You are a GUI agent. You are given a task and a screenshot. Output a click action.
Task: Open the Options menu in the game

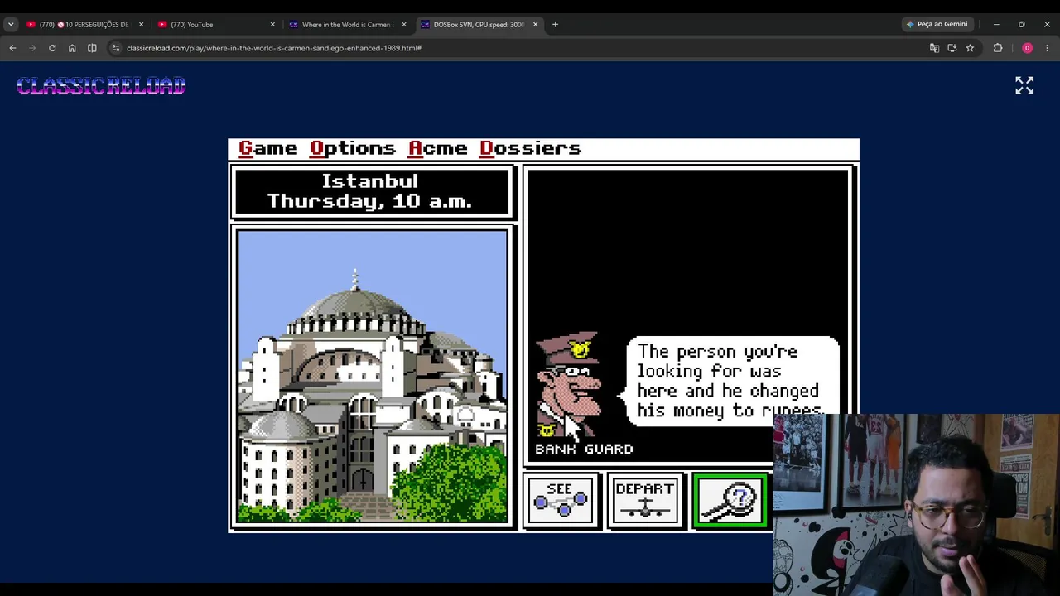pos(353,149)
